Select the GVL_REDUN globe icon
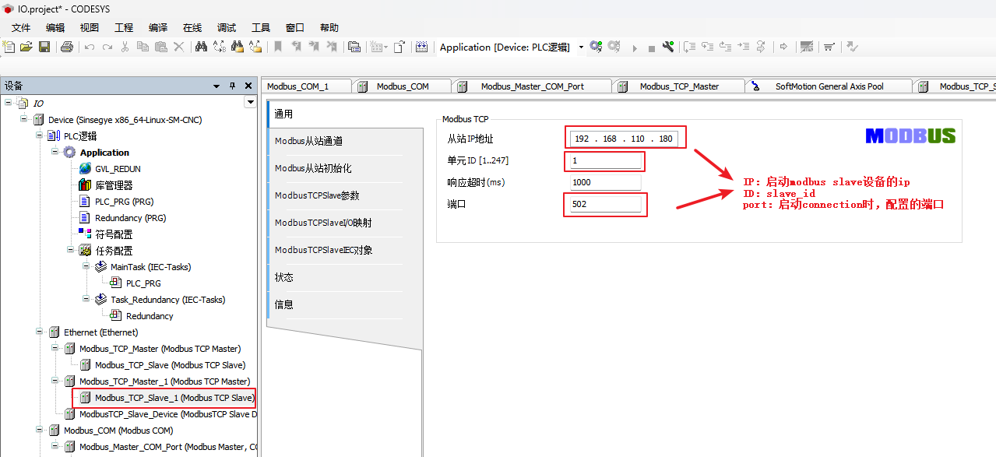 click(86, 169)
